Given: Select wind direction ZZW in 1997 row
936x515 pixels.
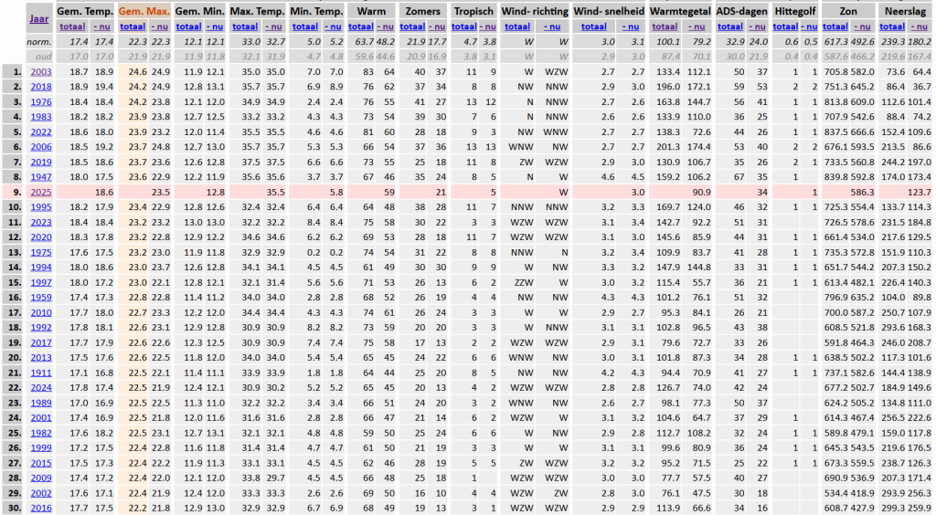Looking at the screenshot, I should tap(524, 282).
